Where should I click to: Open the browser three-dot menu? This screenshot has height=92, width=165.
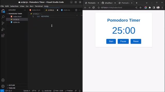click(162, 7)
